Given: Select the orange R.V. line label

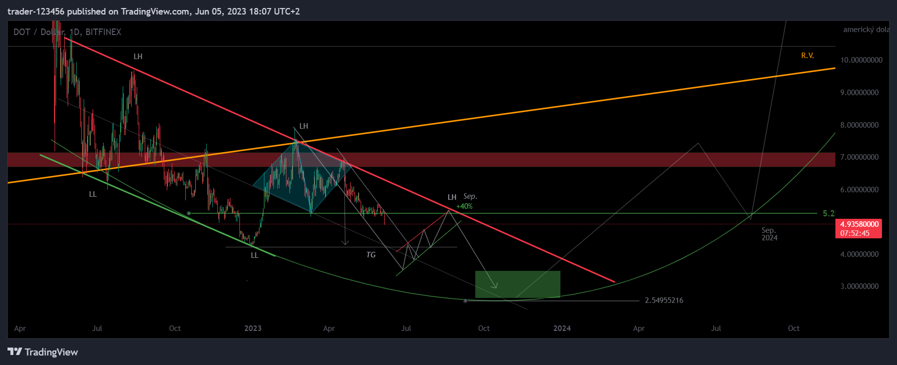Looking at the screenshot, I should point(807,56).
